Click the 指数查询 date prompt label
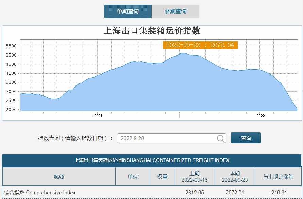Screen dimensions: 303x199 pos(75,138)
